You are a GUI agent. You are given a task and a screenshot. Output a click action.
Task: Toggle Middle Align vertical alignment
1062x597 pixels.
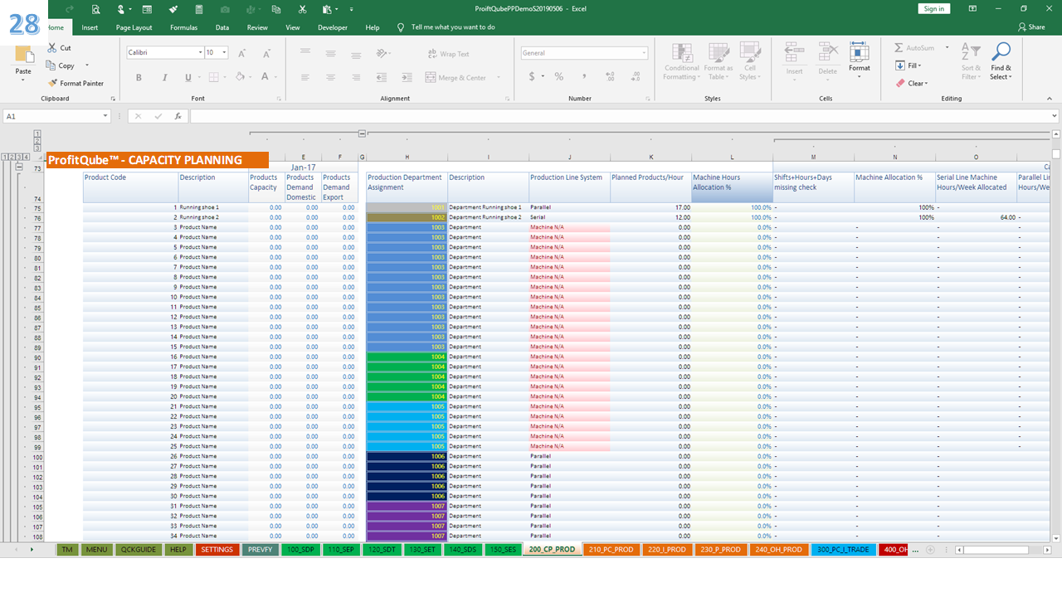pyautogui.click(x=330, y=53)
